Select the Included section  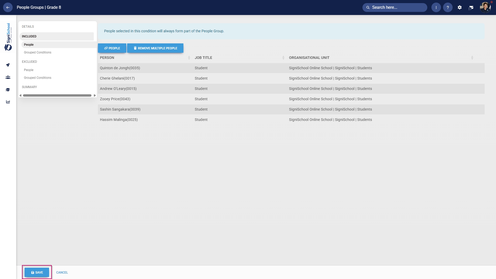[57, 36]
